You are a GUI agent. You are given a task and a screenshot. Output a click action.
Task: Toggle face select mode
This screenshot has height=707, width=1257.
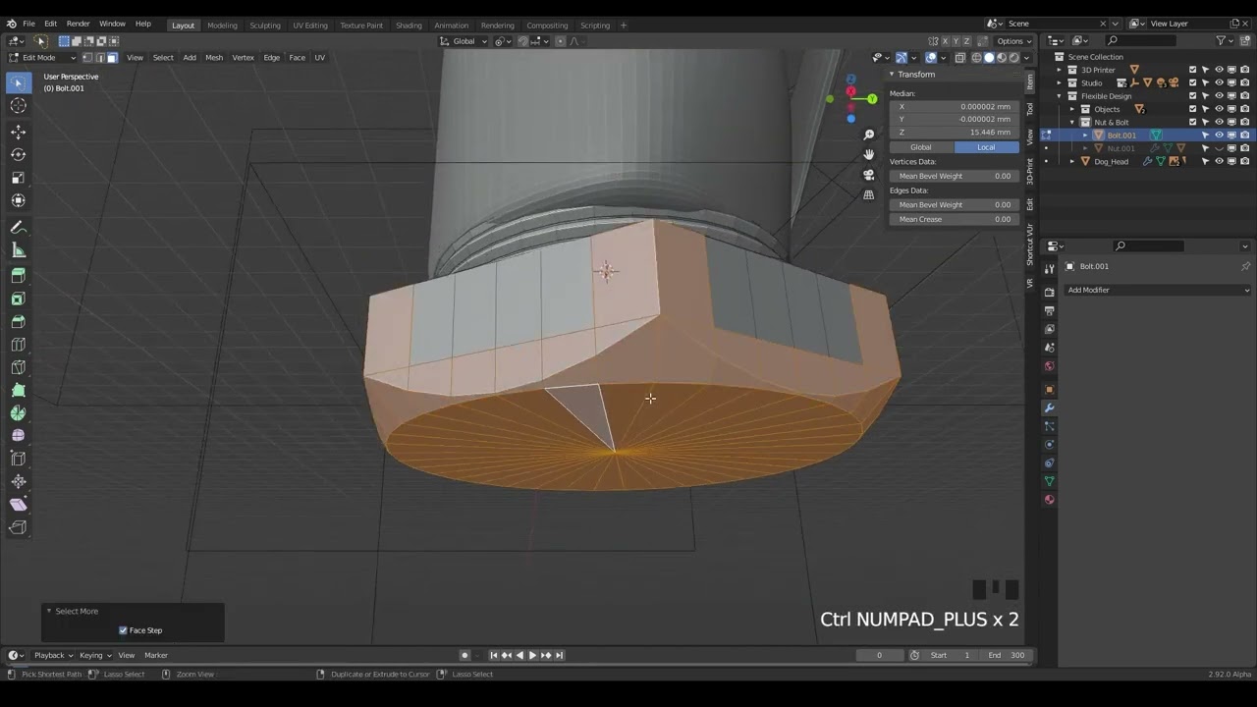(112, 58)
